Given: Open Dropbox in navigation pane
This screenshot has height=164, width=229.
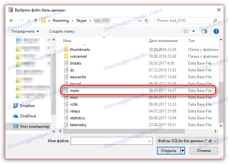Looking at the screenshot, I should (x=27, y=106).
